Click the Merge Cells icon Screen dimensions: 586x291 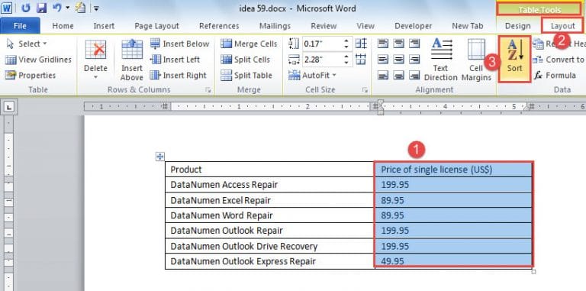(227, 44)
